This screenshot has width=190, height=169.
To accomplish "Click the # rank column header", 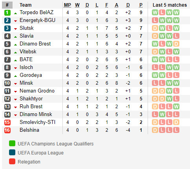I will tap(7, 5).
